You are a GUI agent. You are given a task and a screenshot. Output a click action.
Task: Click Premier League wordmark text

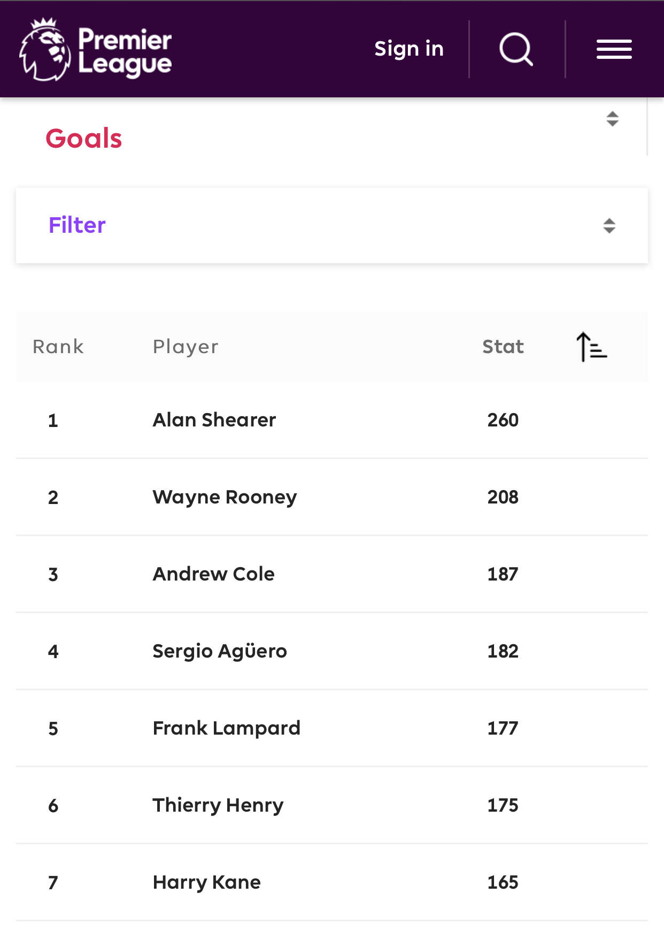pos(125,51)
